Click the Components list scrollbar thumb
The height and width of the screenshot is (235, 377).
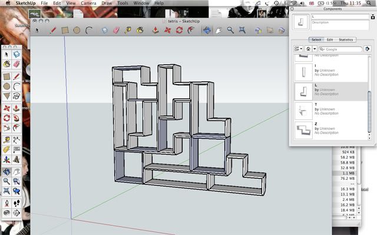pyautogui.click(x=369, y=112)
